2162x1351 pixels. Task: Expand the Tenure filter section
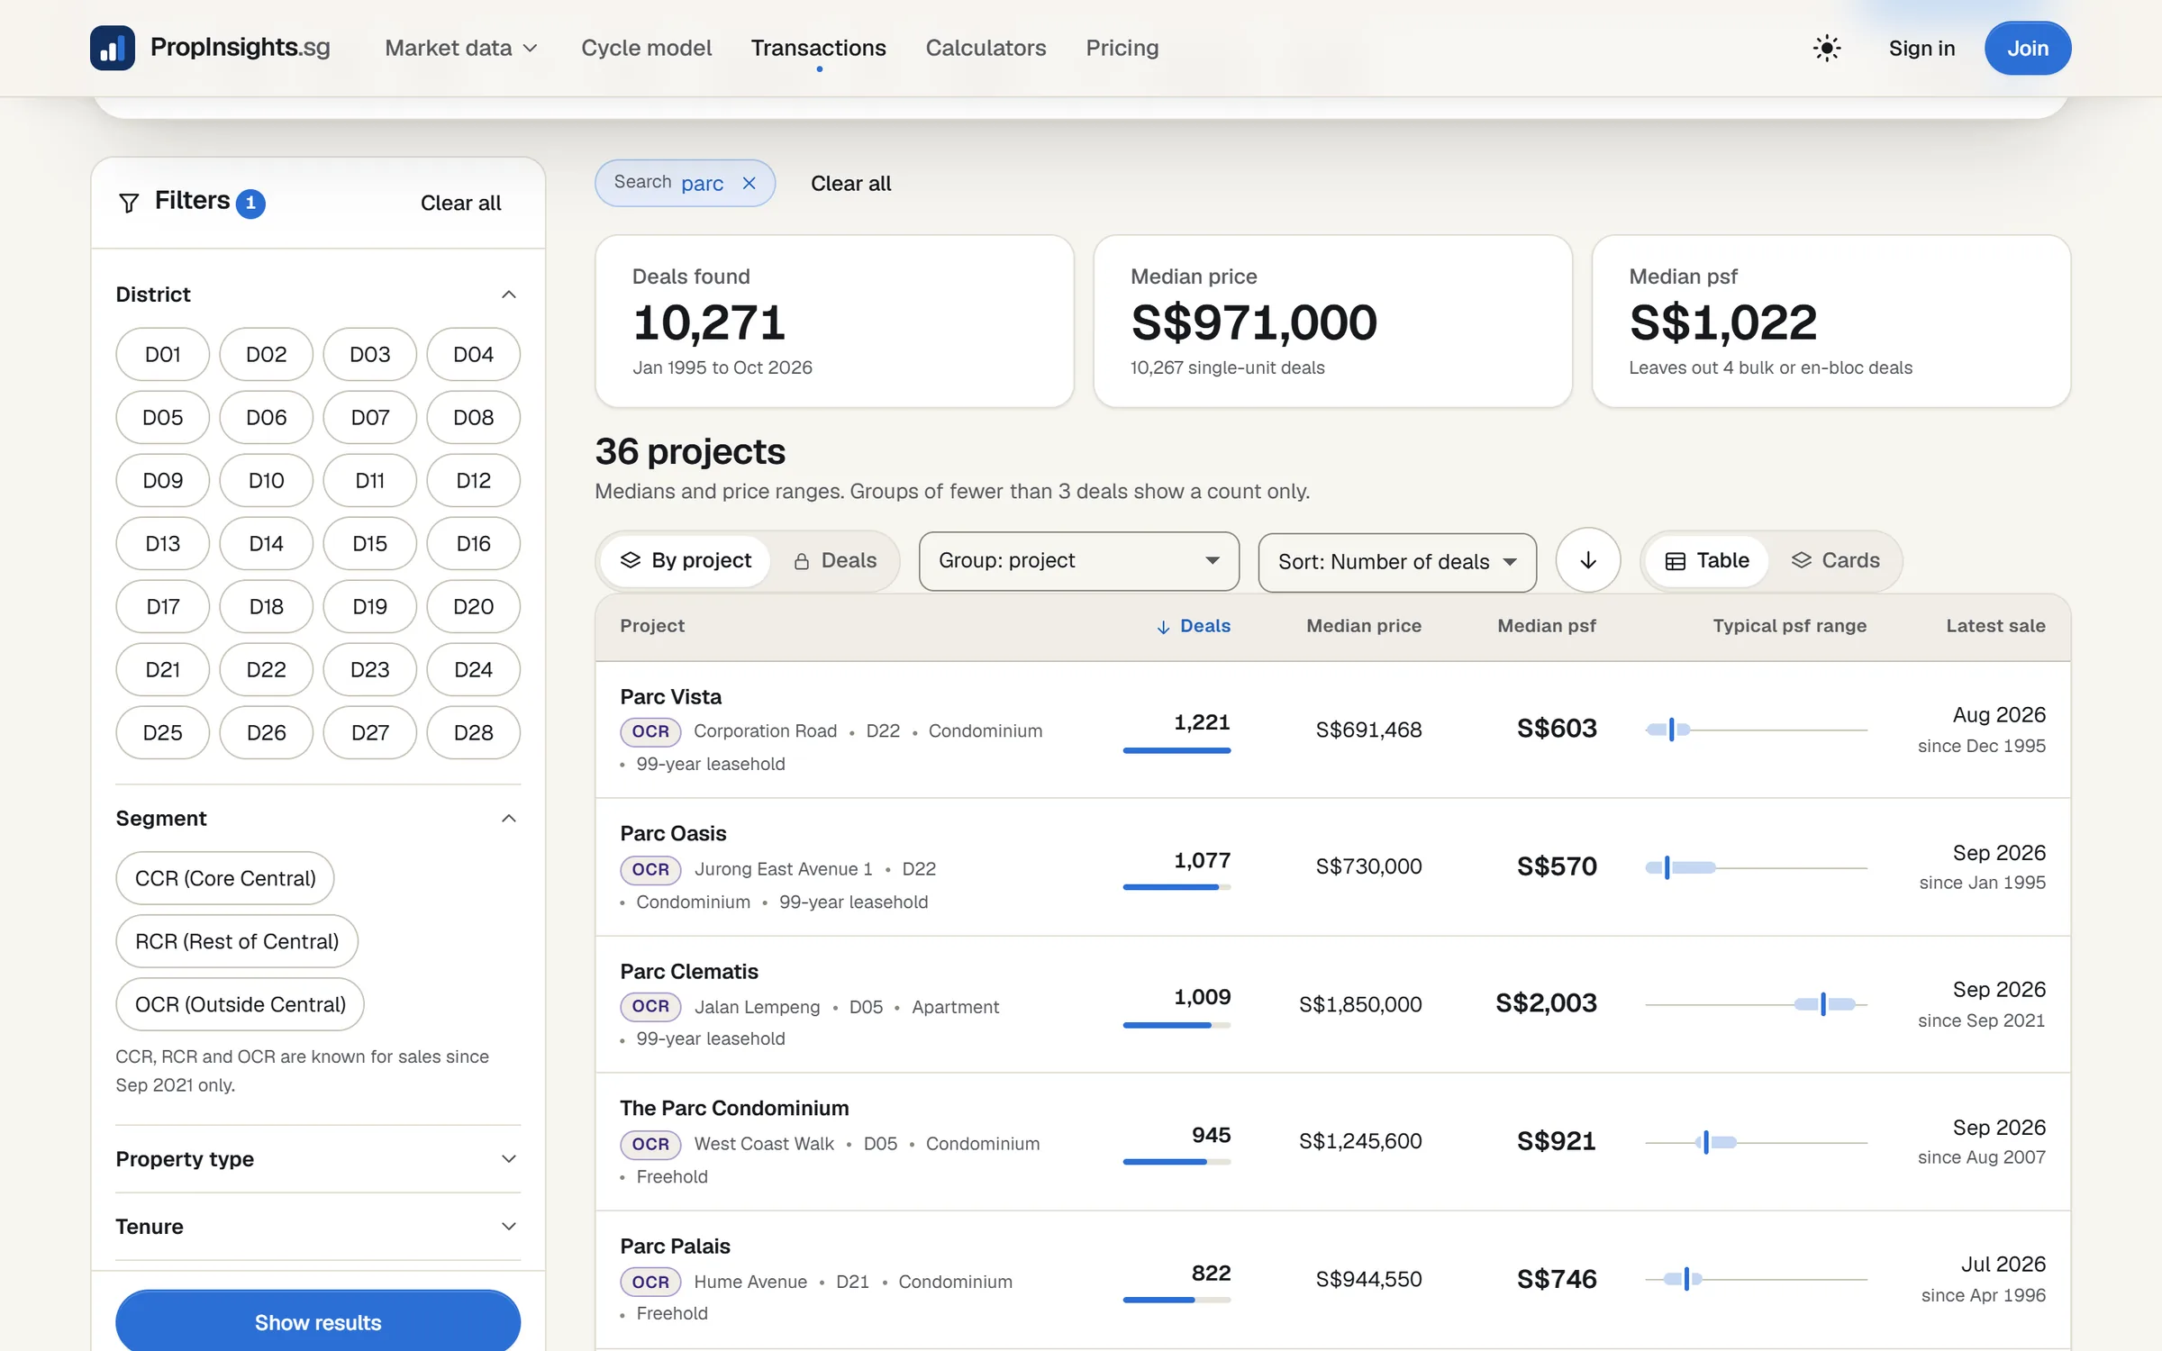click(x=318, y=1226)
